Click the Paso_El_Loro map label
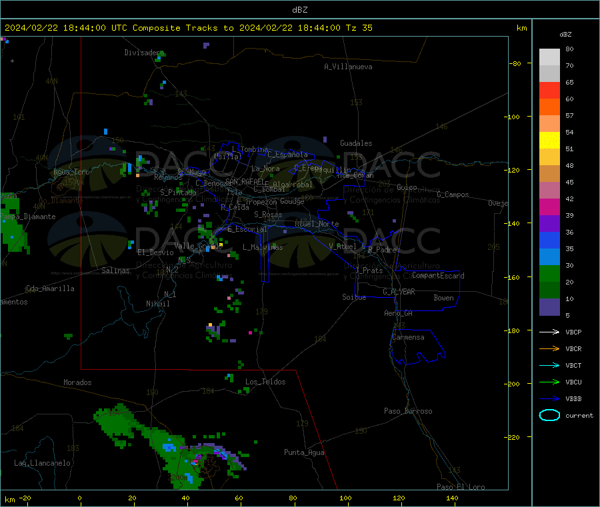The height and width of the screenshot is (507, 600). click(461, 487)
